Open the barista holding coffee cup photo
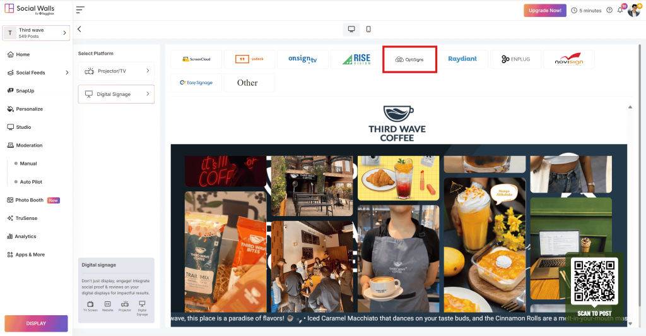This screenshot has width=646, height=336. tap(399, 258)
